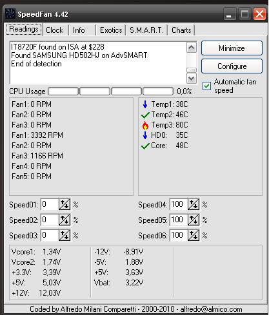Click the Minimize button beside the log
Viewport: 269px width, 315px height.
232,48
